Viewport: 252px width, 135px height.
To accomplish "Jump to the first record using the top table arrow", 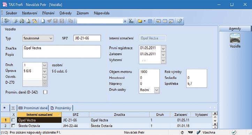I will pyautogui.click(x=215, y=113).
